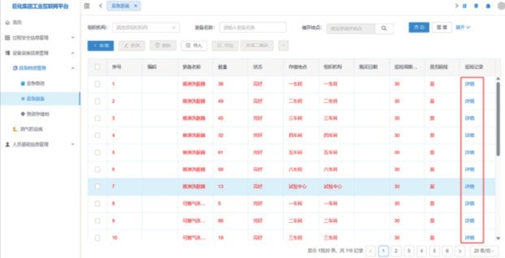The height and width of the screenshot is (258, 505).
Task: Click the left arrow beside the tab bar
Action: [100, 6]
